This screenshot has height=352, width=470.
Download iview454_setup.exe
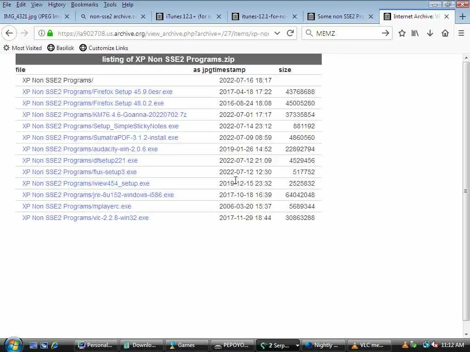click(86, 183)
